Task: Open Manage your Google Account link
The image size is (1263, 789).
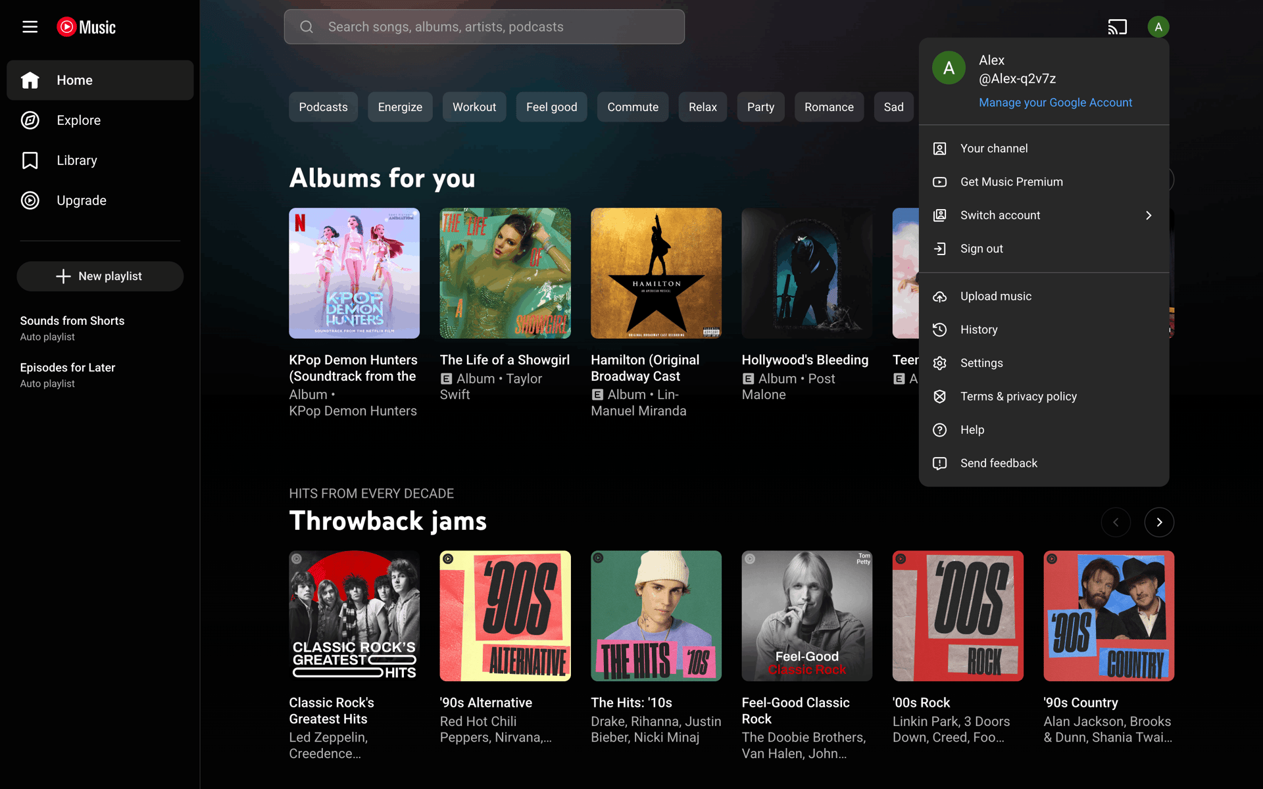Action: click(x=1055, y=103)
